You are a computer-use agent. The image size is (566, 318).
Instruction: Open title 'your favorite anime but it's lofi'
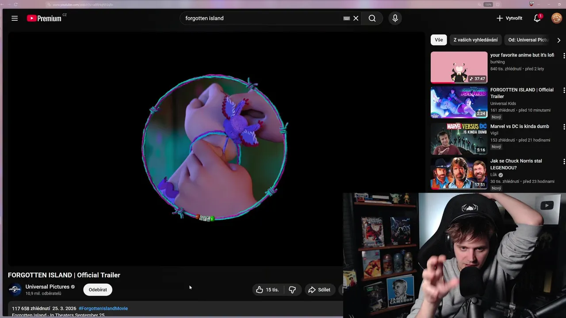tap(522, 55)
